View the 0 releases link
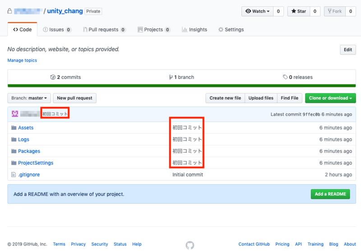The image size is (361, 251). point(298,77)
